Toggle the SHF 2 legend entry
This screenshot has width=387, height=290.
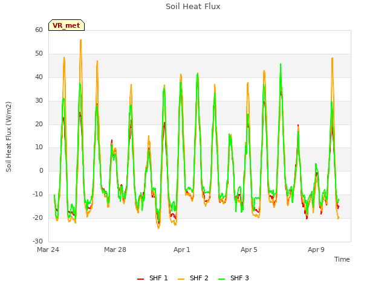click(193, 278)
